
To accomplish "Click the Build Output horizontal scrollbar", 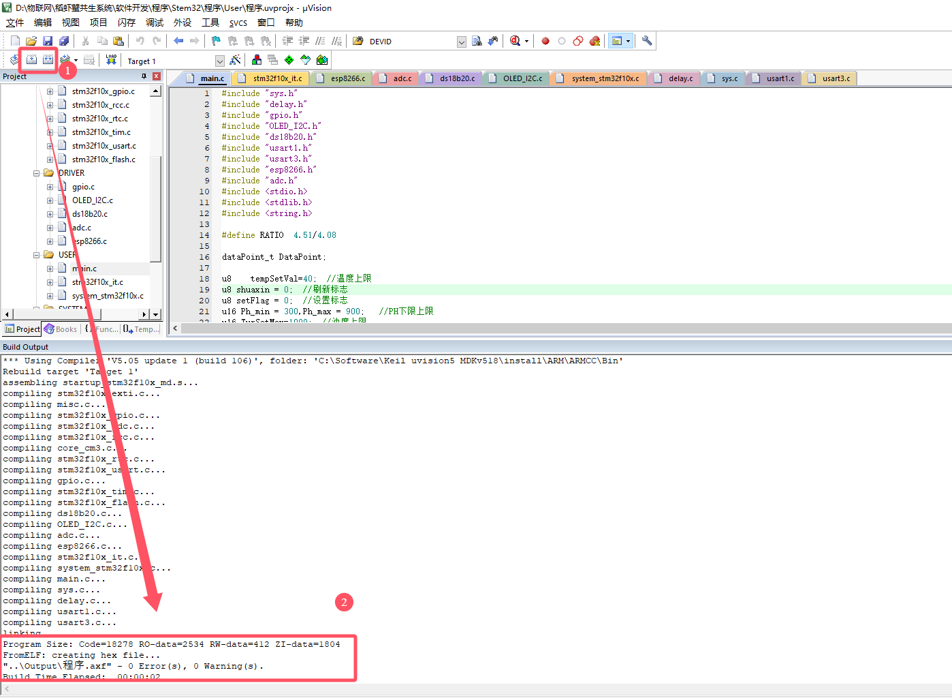I will click(476, 689).
